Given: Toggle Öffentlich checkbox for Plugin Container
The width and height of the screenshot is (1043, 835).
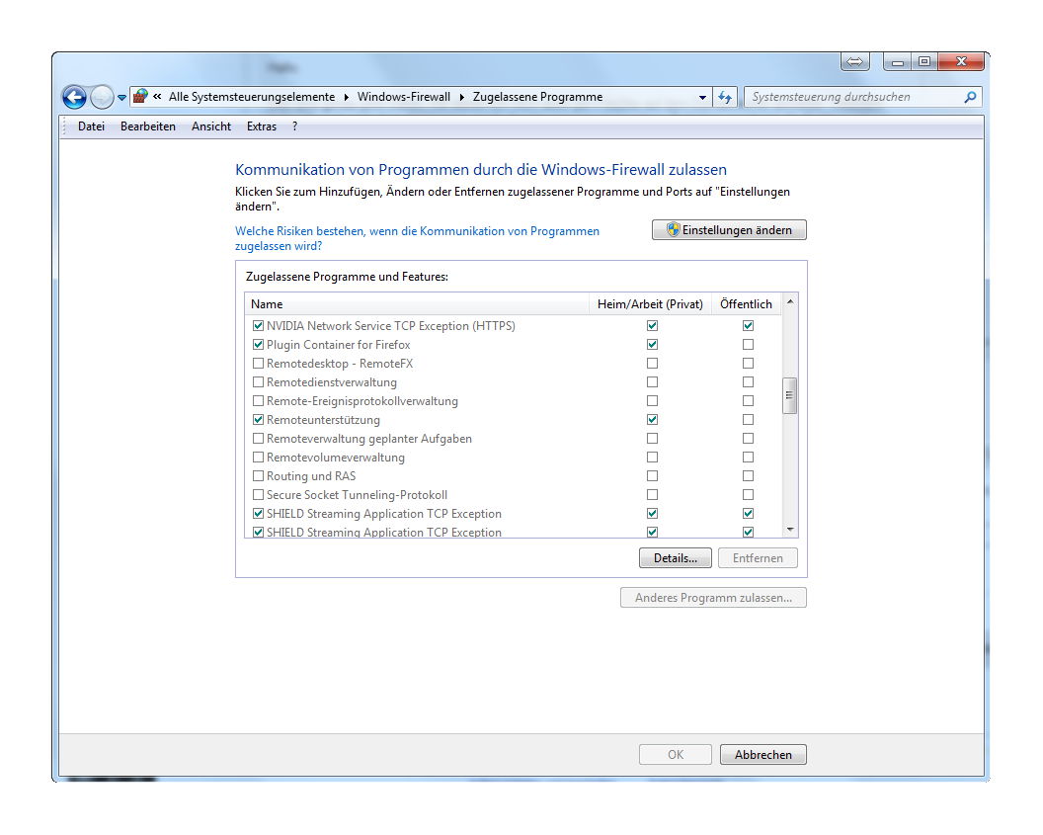Looking at the screenshot, I should click(749, 345).
